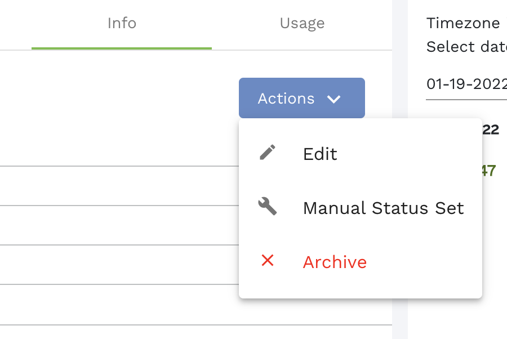This screenshot has height=339, width=507.
Task: Click the blank space below Archive in the menu
Action: point(361,287)
